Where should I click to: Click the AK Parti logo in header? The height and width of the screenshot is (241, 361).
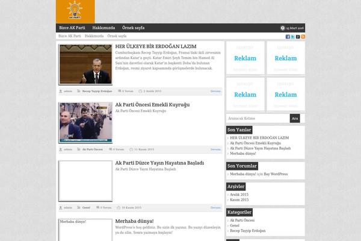point(75,11)
